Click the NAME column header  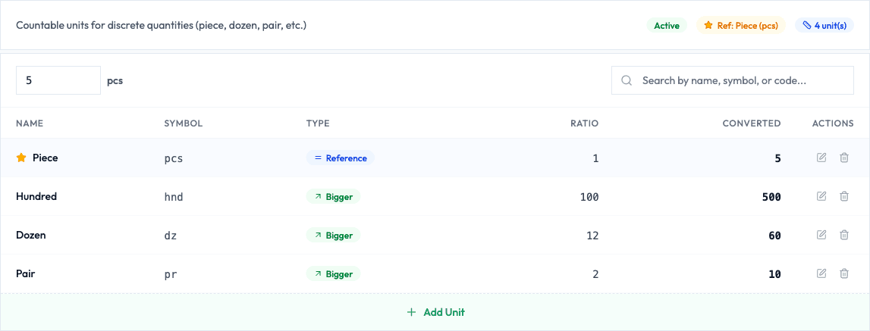pos(30,123)
